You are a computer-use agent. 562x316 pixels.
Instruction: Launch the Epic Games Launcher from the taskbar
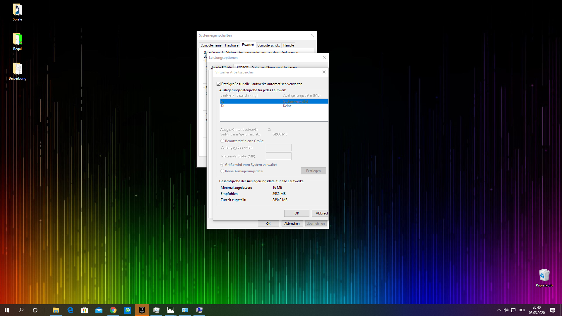(x=142, y=310)
